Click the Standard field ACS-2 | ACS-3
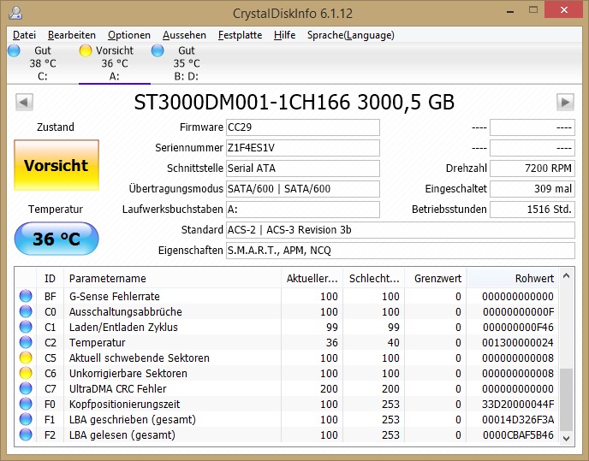The height and width of the screenshot is (461, 589). point(401,230)
